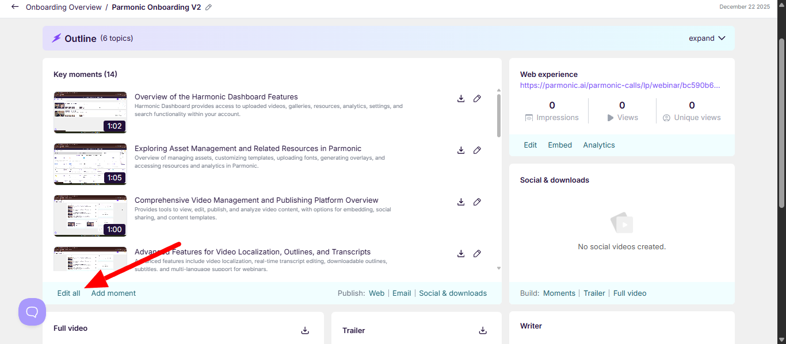This screenshot has width=786, height=344.
Task: Click the Impressions count
Action: click(x=552, y=106)
